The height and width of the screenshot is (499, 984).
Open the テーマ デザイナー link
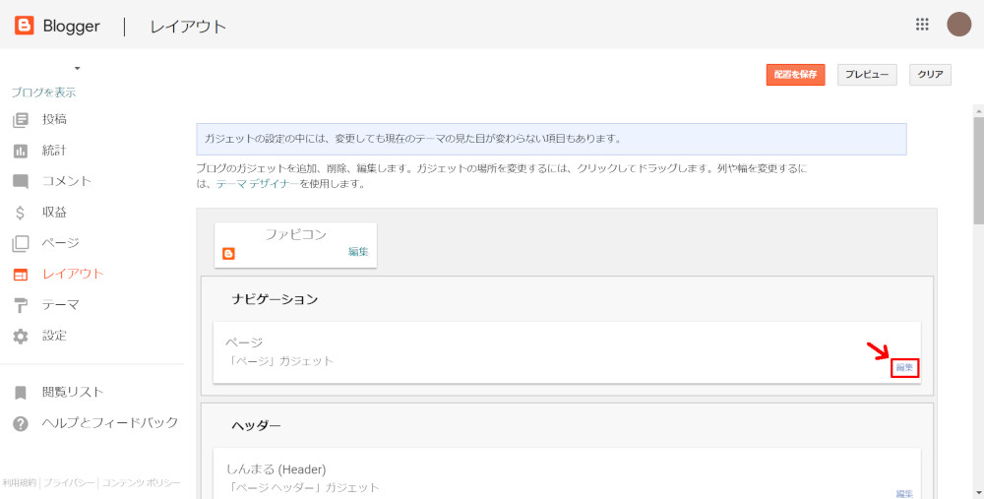click(x=258, y=184)
